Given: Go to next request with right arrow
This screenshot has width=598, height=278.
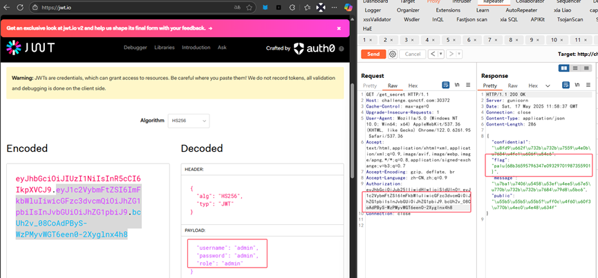Looking at the screenshot, I should (452, 54).
